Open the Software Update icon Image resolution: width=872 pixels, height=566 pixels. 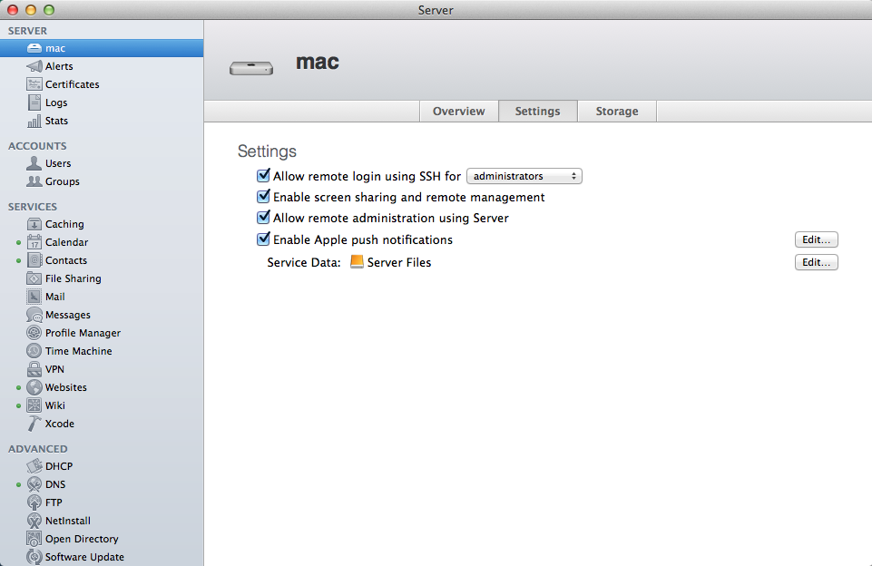tap(34, 557)
